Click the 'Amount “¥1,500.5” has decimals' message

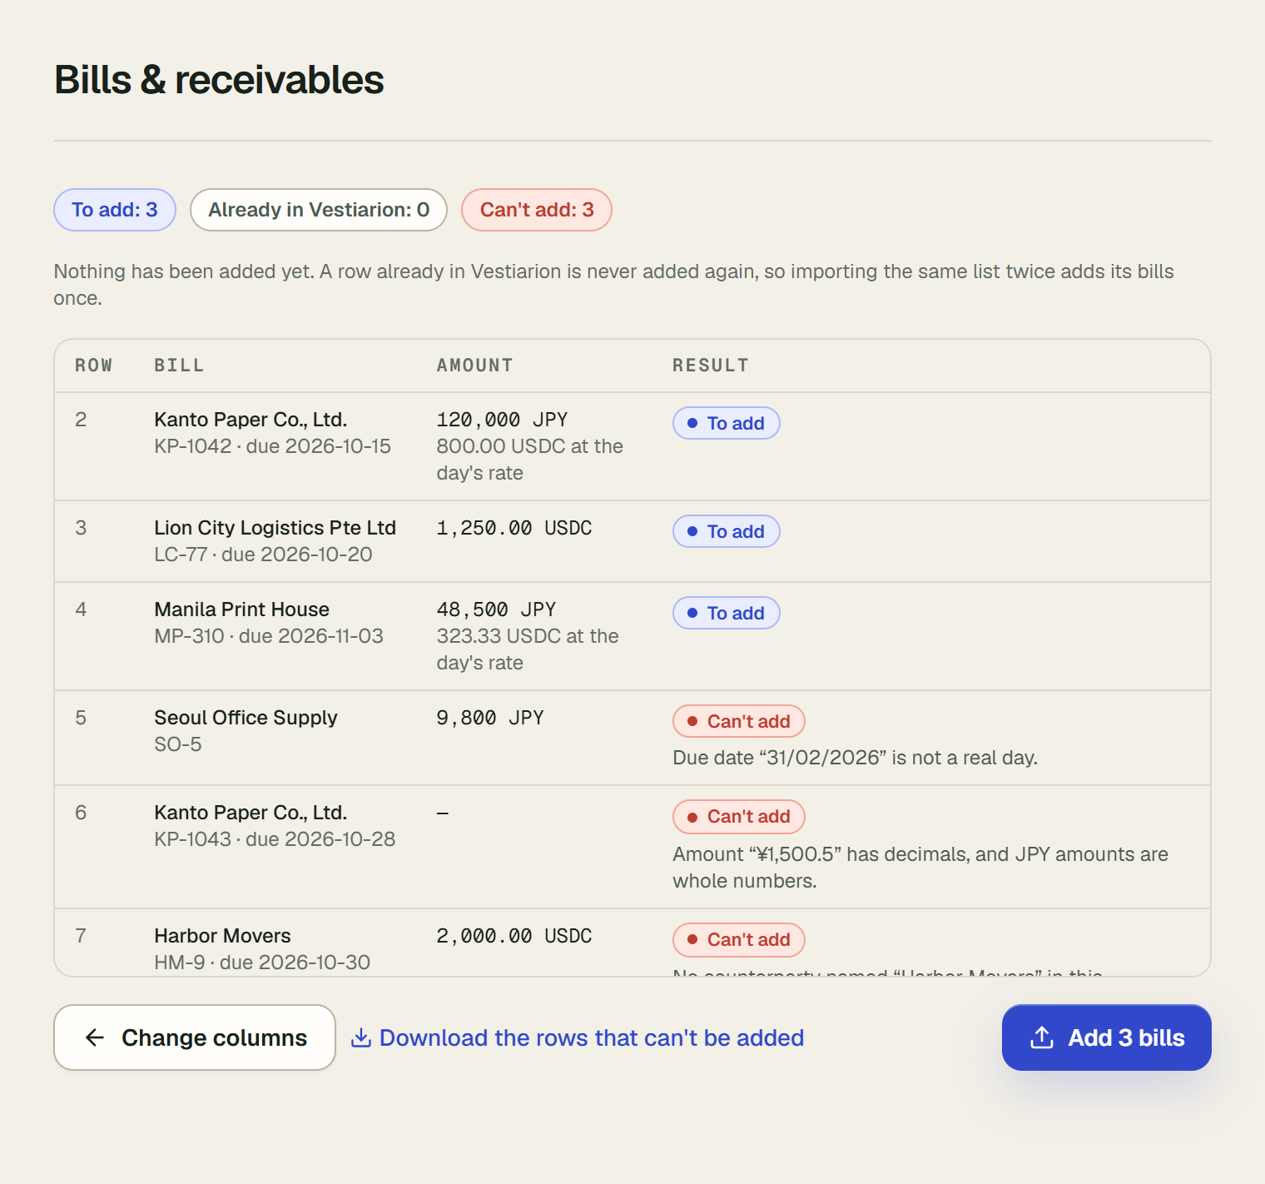coord(920,868)
